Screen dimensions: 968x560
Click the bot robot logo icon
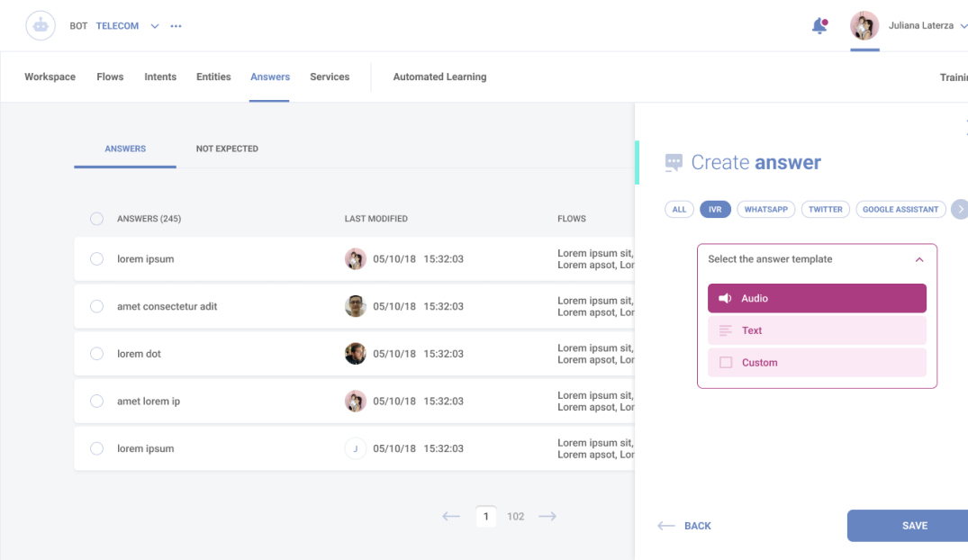pyautogui.click(x=41, y=26)
